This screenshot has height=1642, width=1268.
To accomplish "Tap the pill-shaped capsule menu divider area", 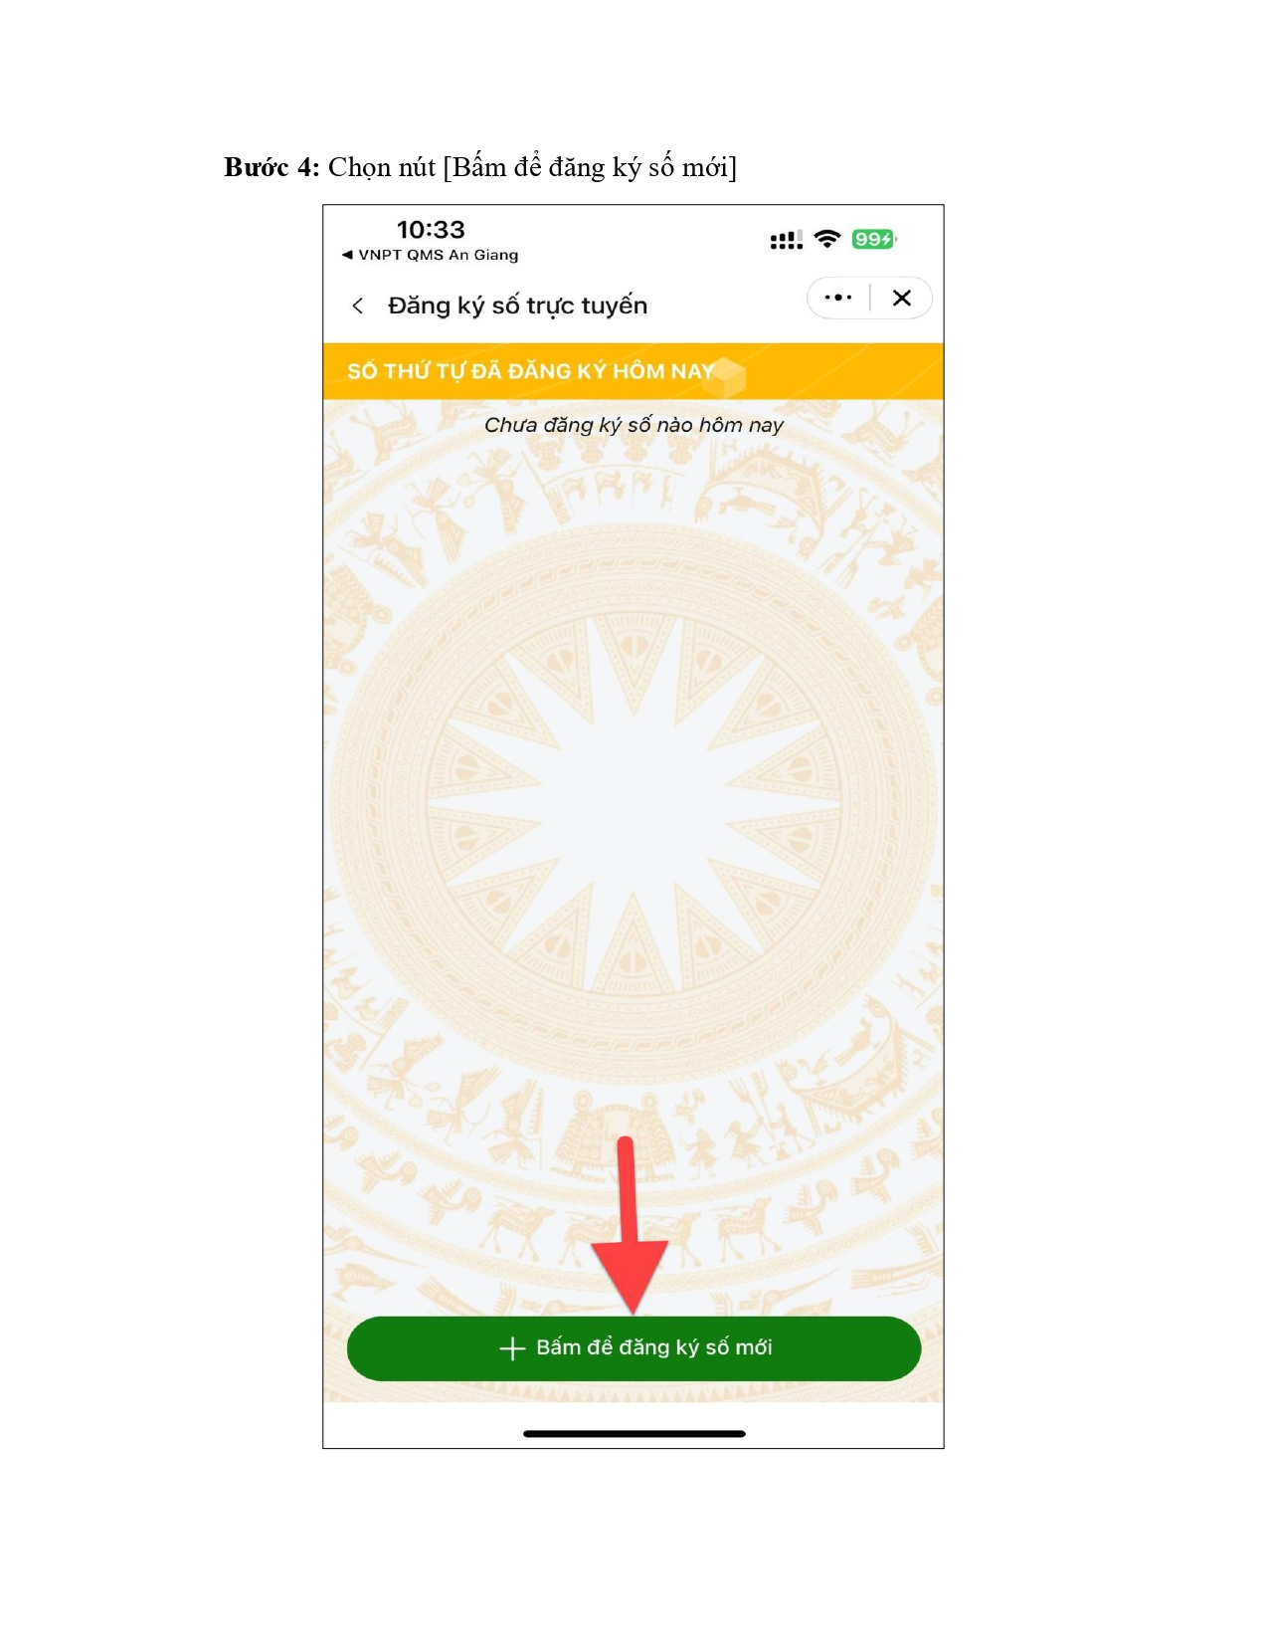I will [870, 298].
